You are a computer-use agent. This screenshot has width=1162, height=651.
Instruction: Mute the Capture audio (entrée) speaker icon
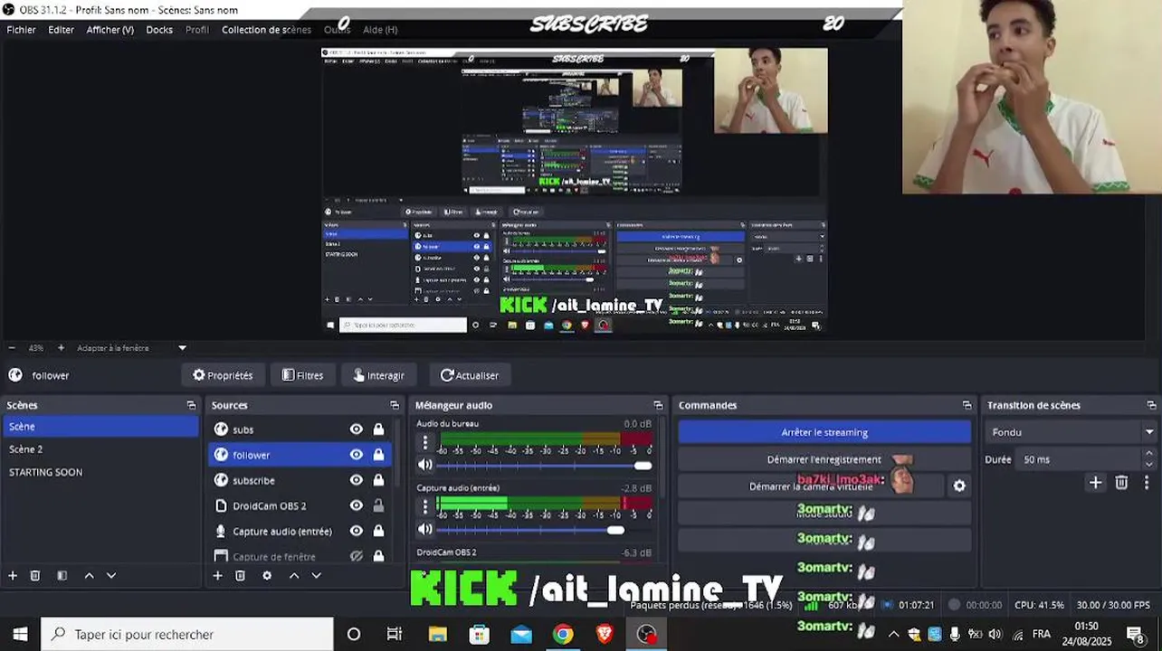pos(424,529)
